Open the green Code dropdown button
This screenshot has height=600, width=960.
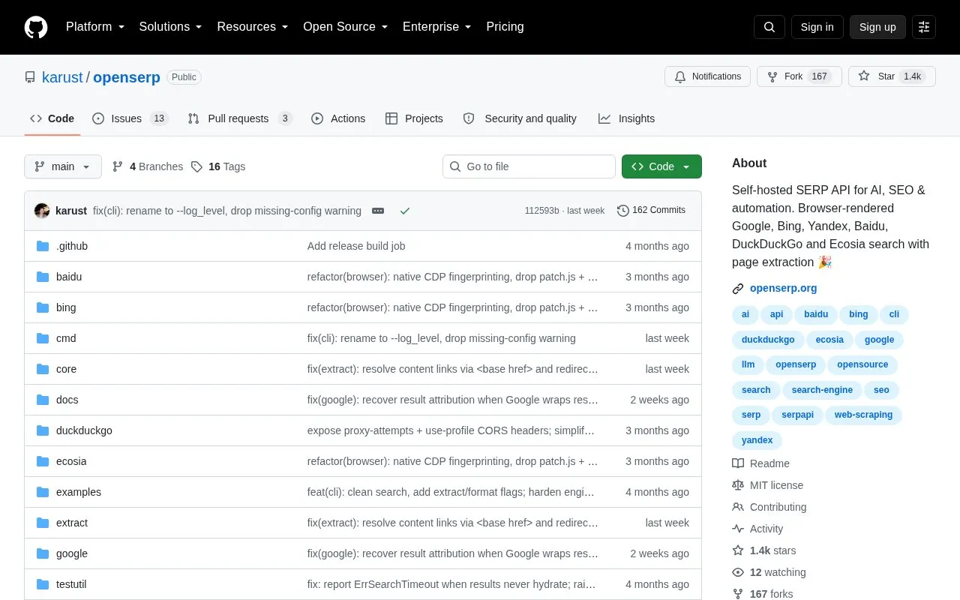coord(661,166)
